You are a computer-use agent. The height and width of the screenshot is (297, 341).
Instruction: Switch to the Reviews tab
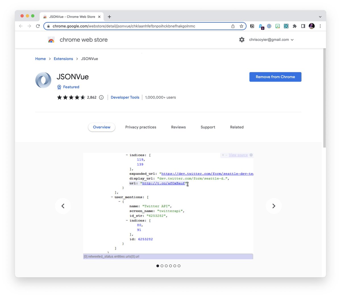(178, 127)
